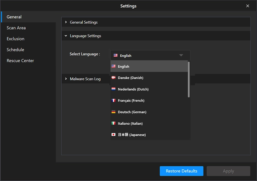
Task: Expand the General Settings section
Action: [84, 22]
